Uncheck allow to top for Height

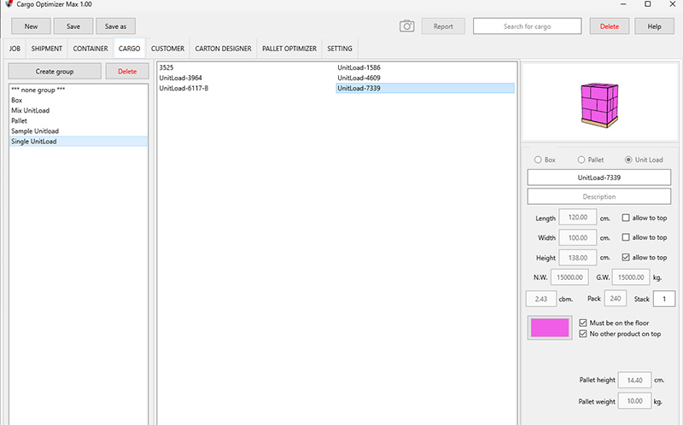pyautogui.click(x=626, y=258)
